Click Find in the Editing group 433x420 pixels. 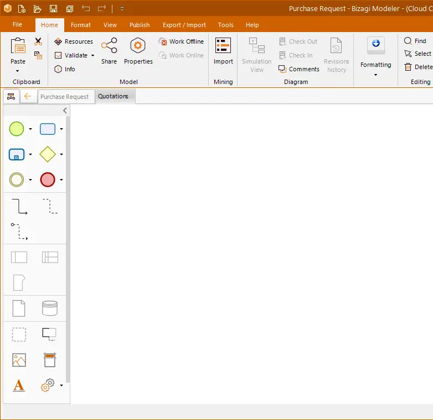point(415,41)
